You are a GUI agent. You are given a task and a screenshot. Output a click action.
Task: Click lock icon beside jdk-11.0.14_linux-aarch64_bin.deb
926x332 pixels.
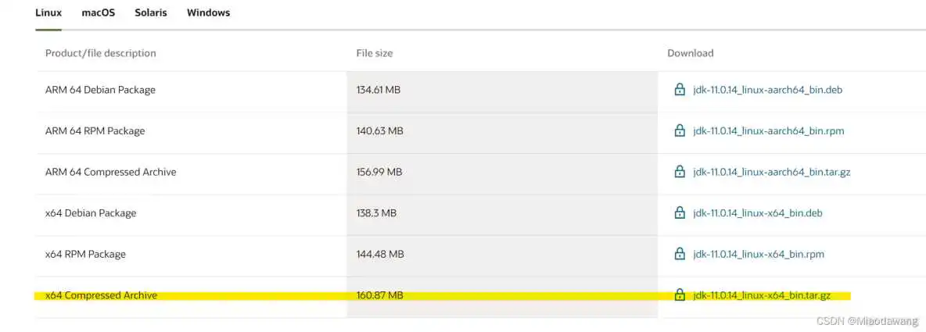pos(680,90)
